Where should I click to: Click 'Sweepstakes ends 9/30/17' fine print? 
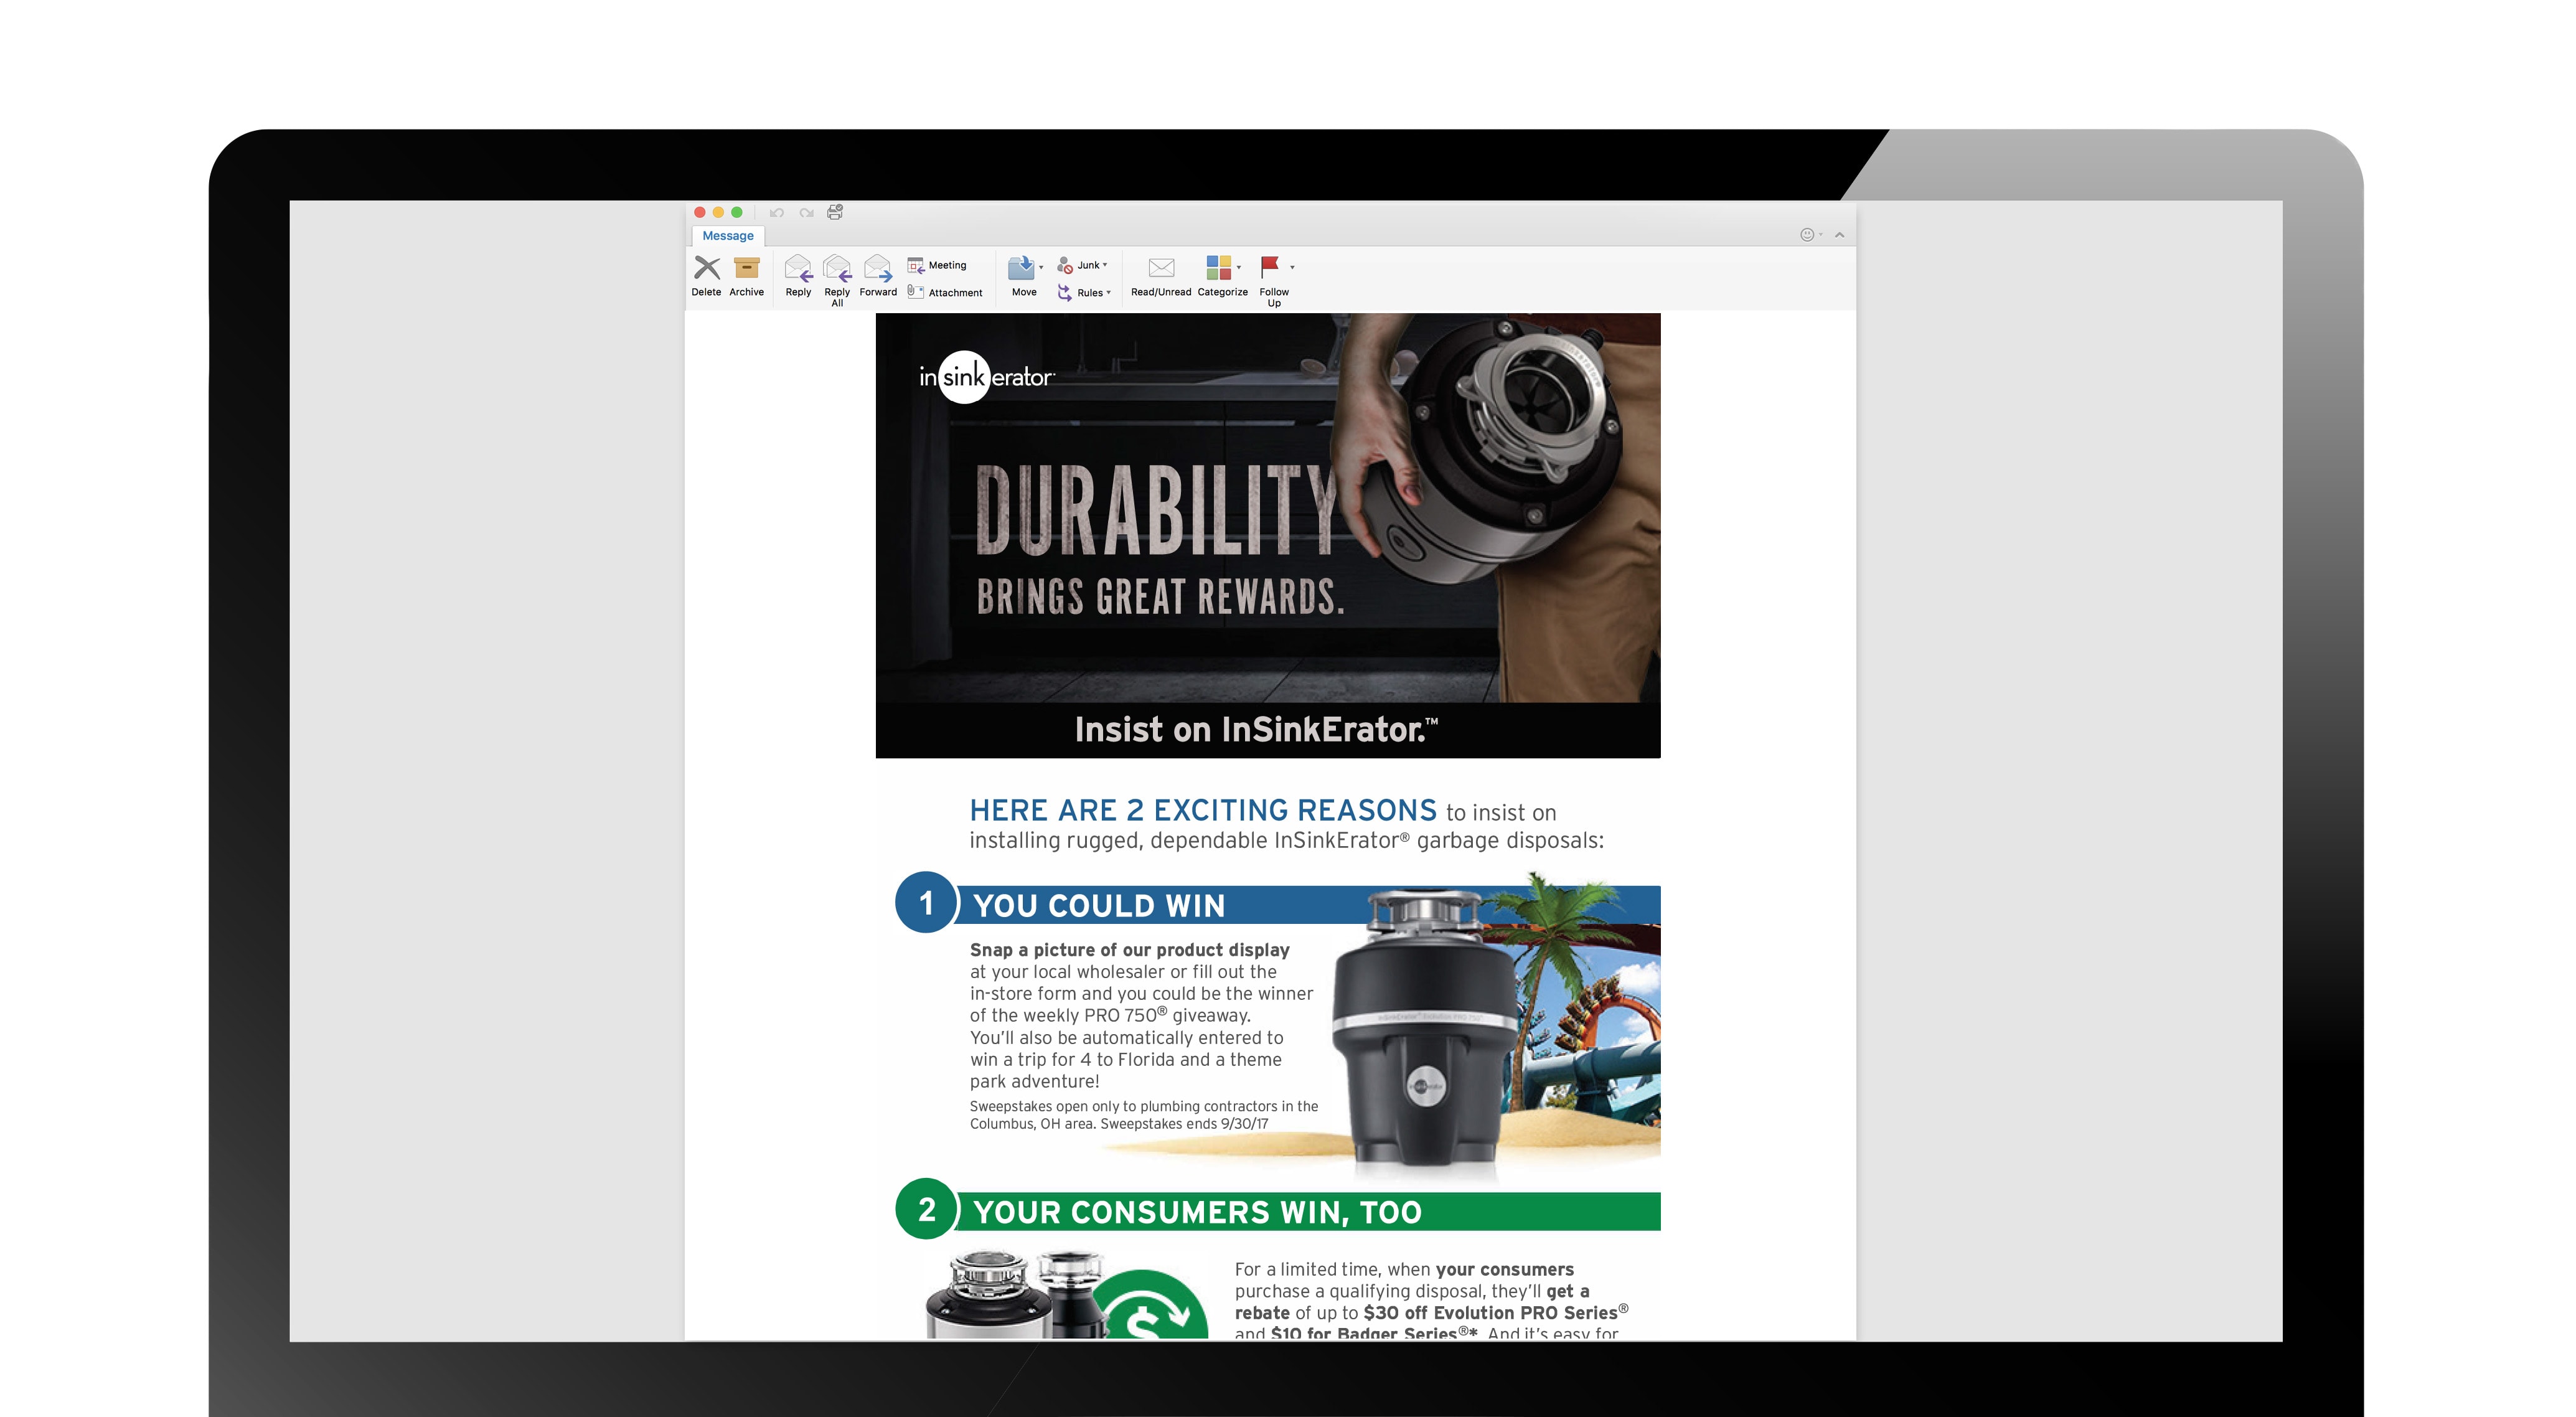(1184, 1124)
